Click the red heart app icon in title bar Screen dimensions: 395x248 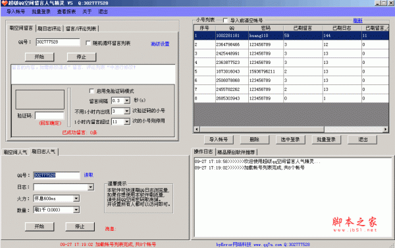[5, 3]
